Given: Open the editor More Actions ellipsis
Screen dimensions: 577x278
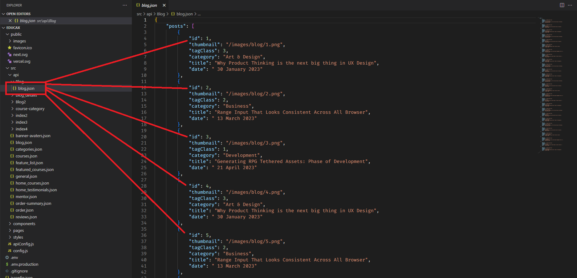Looking at the screenshot, I should [x=570, y=5].
